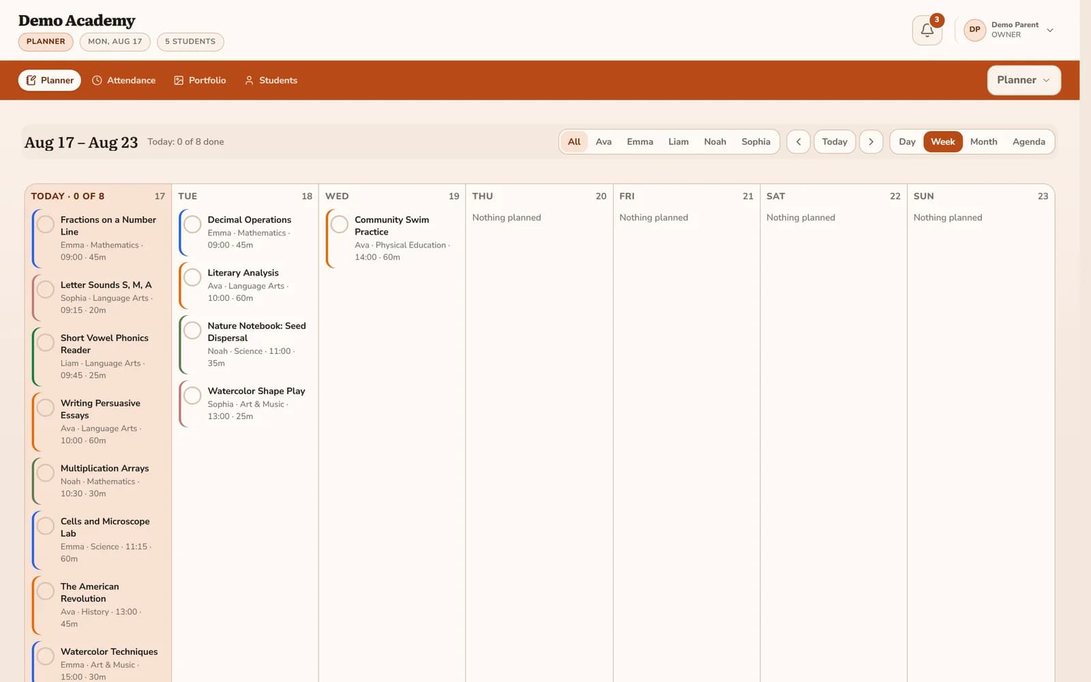This screenshot has width=1091, height=682.
Task: Click the PLANNER badge under Demo Academy
Action: coord(46,42)
